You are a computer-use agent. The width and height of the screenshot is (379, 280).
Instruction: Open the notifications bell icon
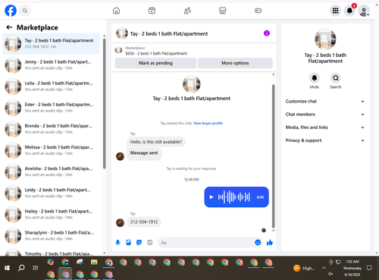349,11
